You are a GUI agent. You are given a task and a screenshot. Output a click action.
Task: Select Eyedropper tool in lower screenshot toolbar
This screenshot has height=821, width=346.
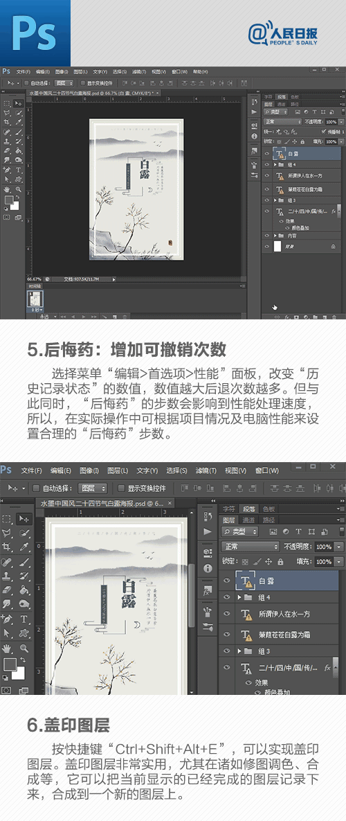pyautogui.click(x=24, y=548)
